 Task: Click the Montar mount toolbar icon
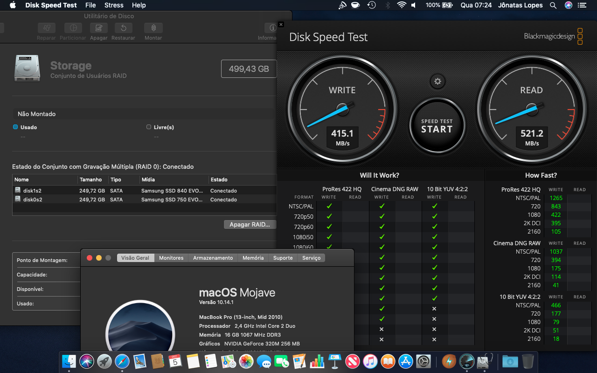[153, 28]
